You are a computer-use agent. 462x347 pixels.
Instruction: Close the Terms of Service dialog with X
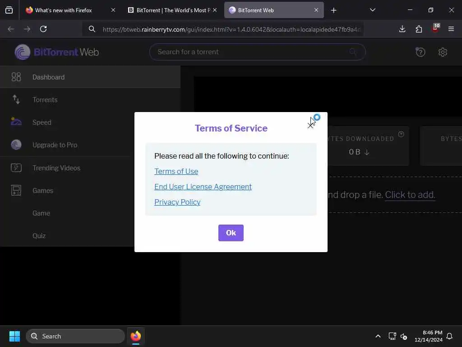[x=310, y=125]
